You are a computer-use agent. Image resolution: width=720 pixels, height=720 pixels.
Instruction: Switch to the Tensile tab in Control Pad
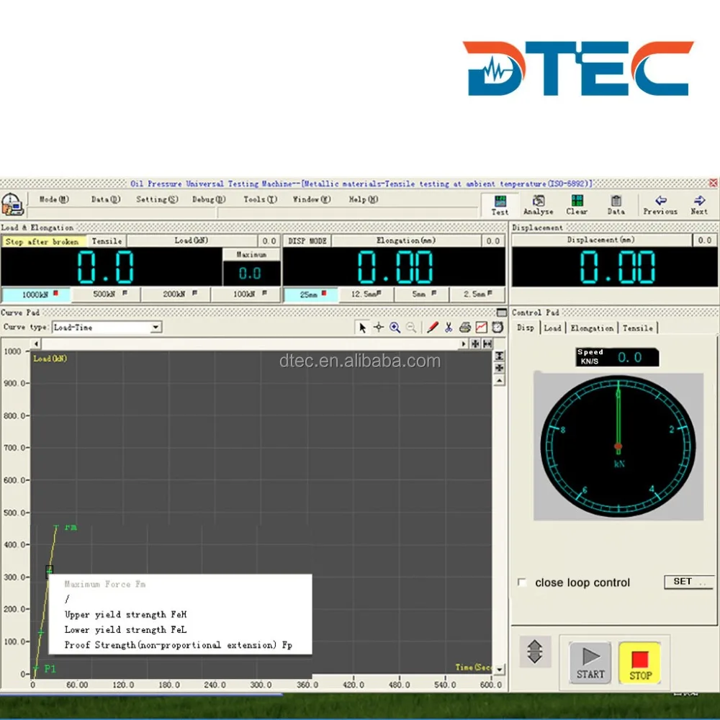638,328
